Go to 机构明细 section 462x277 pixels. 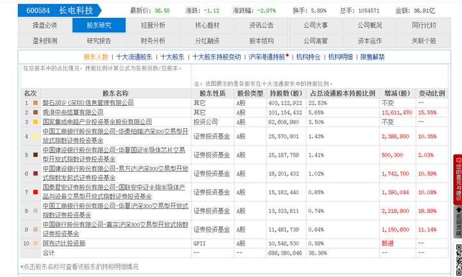pyautogui.click(x=340, y=57)
